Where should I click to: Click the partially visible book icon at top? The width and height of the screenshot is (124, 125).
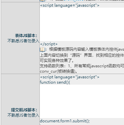tap(42, 1)
